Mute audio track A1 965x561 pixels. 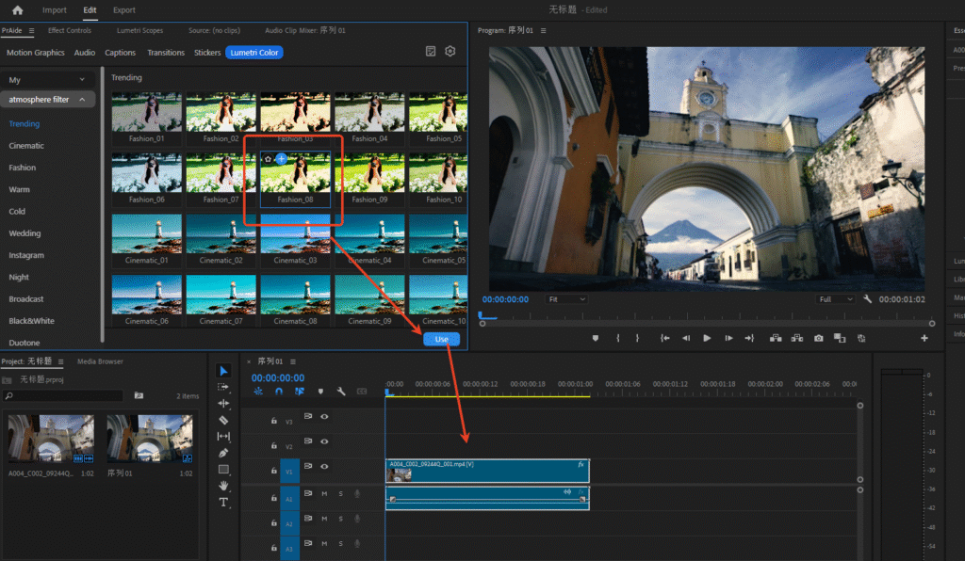(x=324, y=493)
